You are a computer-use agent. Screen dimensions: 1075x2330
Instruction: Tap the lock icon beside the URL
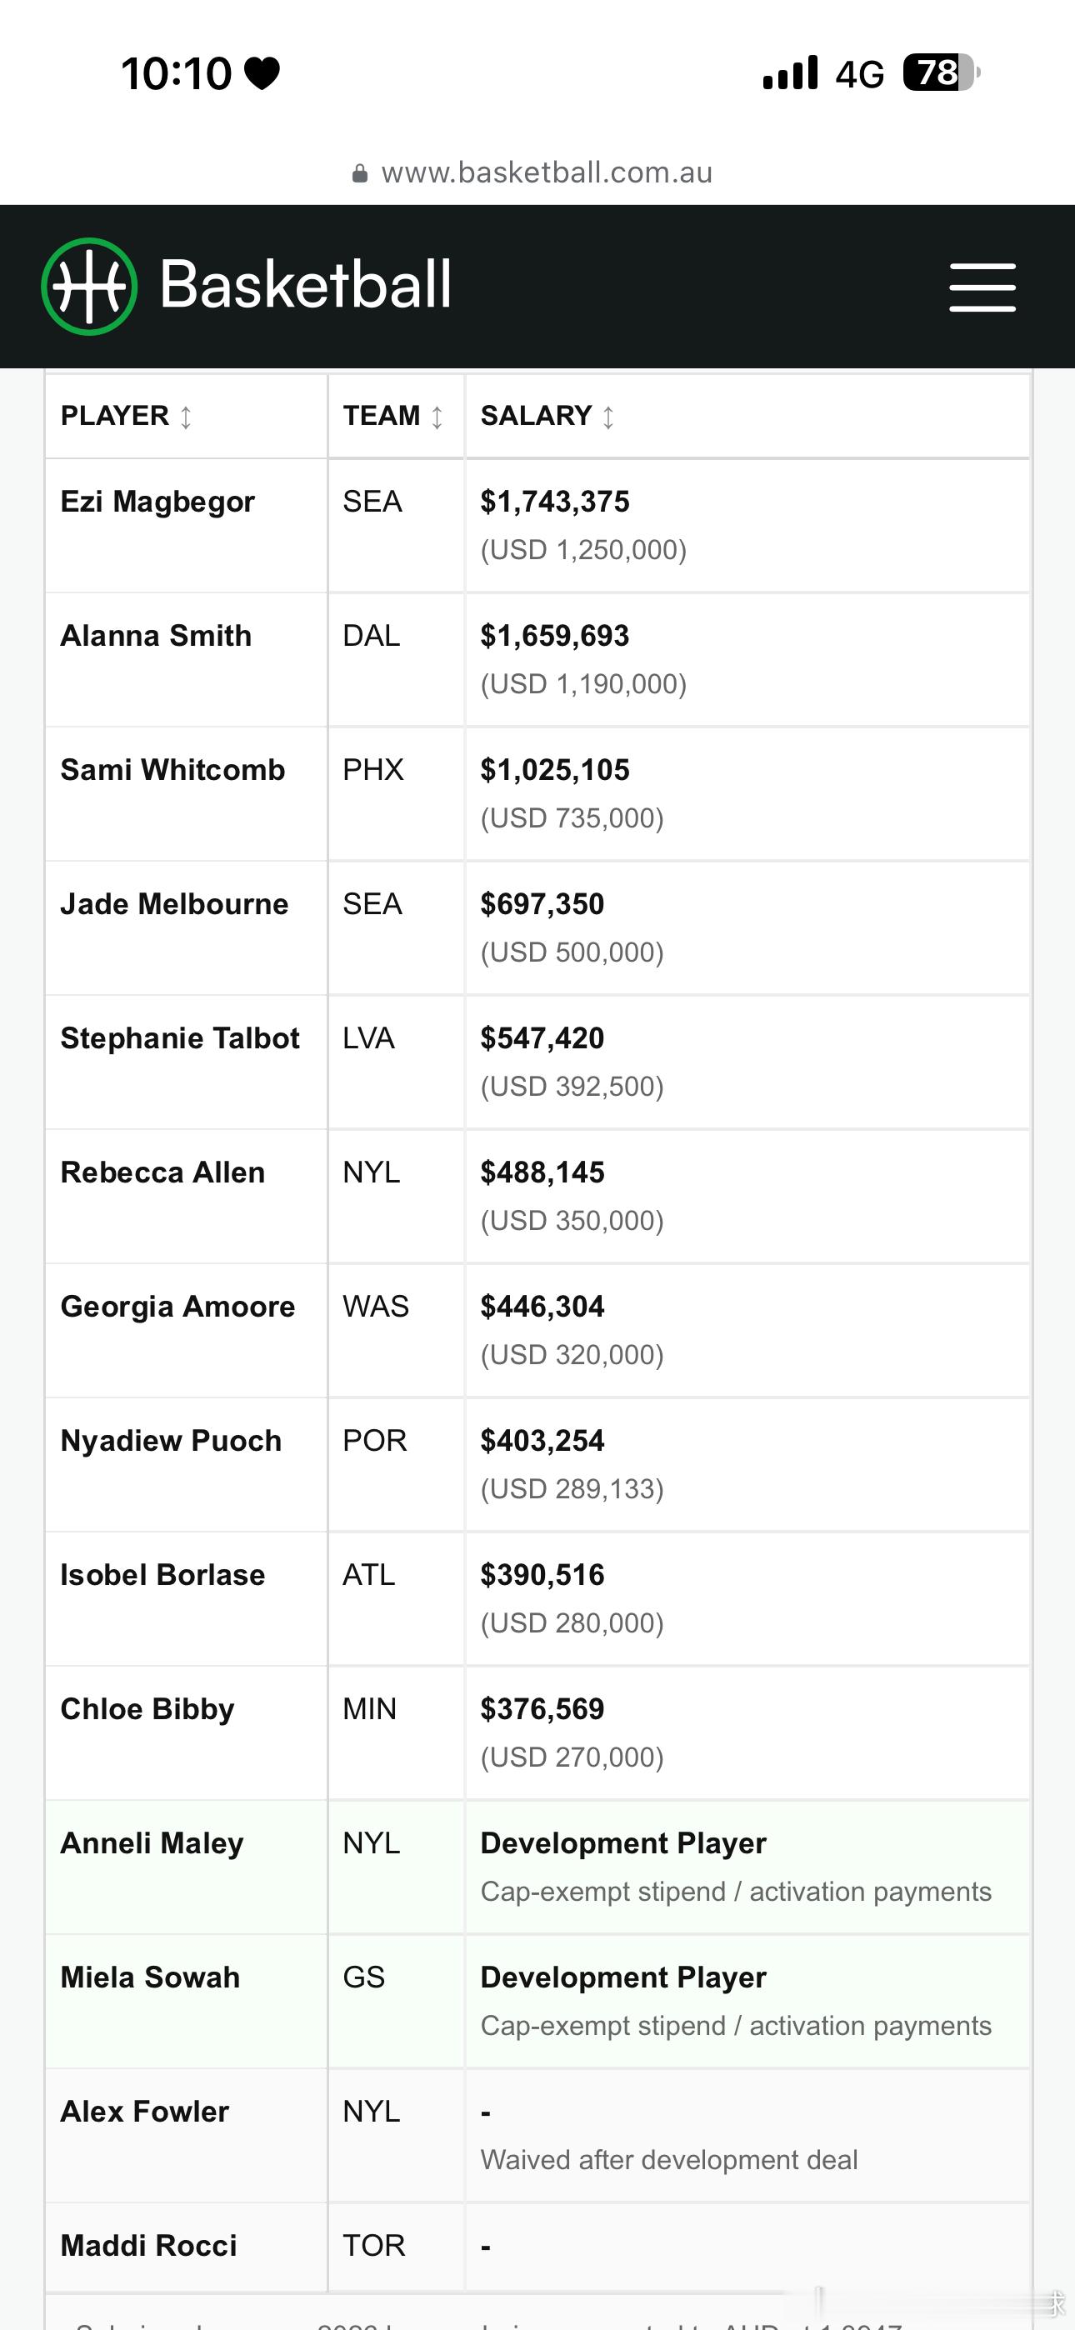[359, 172]
